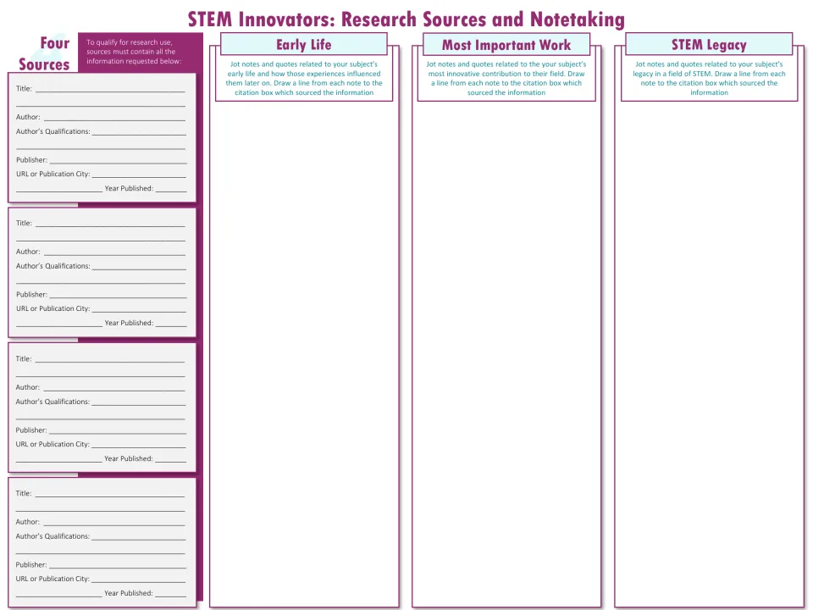Select the 'Most Important Work' column header
Image resolution: width=813 pixels, height=610 pixels.
click(506, 45)
